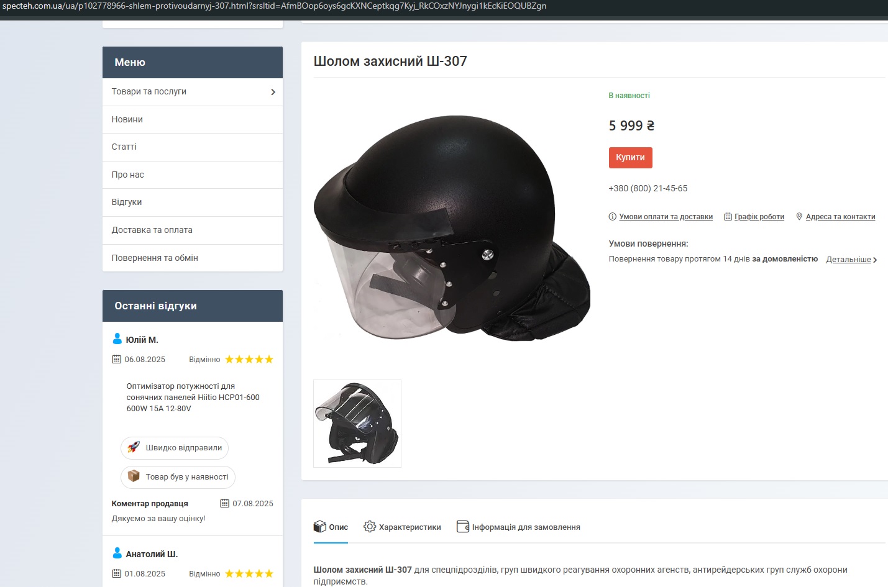Switch to Інформація для замовлення tab
This screenshot has height=587, width=888.
click(x=518, y=527)
